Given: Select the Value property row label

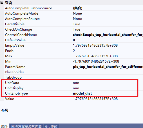Looking at the screenshot, I should coord(10,99).
